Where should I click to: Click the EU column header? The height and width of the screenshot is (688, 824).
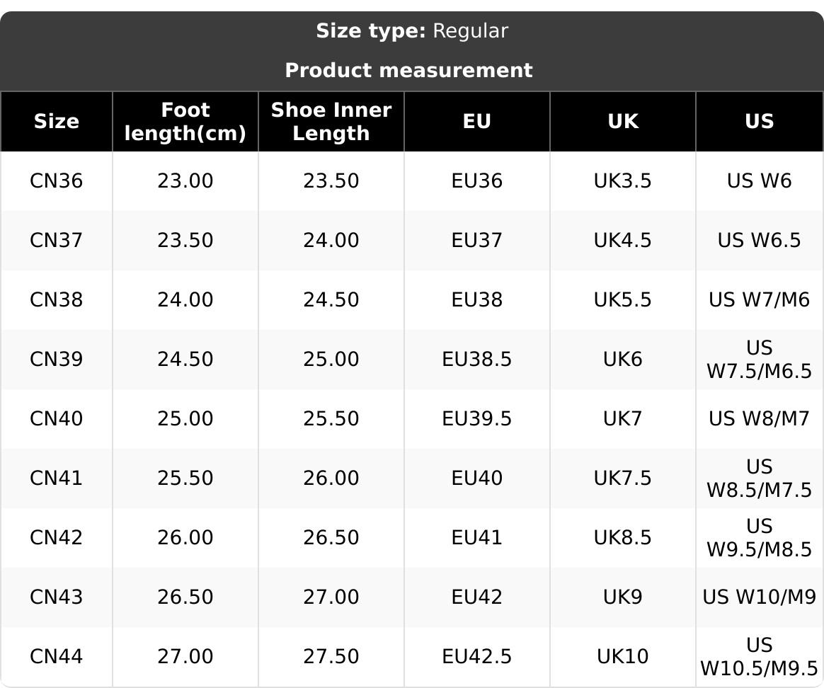click(477, 122)
